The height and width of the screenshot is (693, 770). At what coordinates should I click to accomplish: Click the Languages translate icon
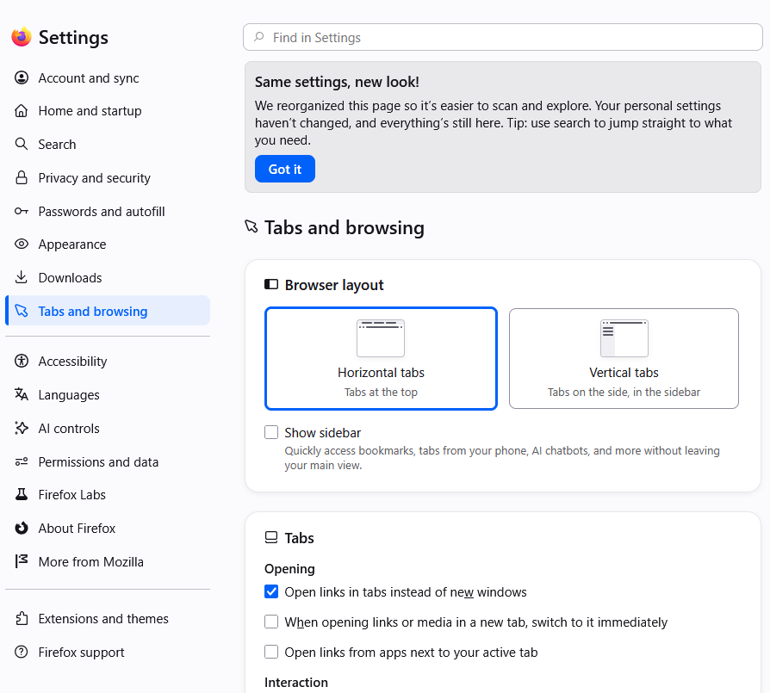click(x=22, y=394)
